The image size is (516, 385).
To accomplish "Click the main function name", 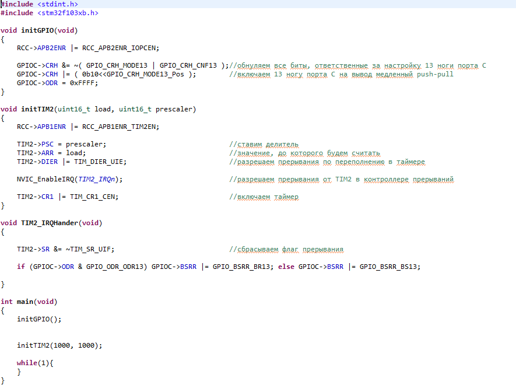I will coord(24,302).
